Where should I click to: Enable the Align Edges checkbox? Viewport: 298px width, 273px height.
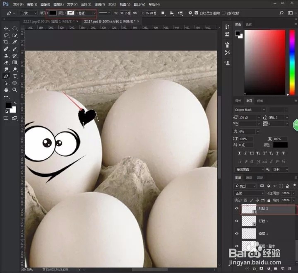click(x=223, y=13)
